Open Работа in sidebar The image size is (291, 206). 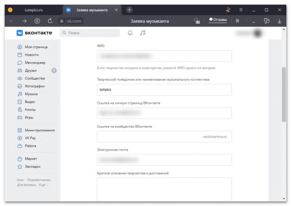(27, 146)
